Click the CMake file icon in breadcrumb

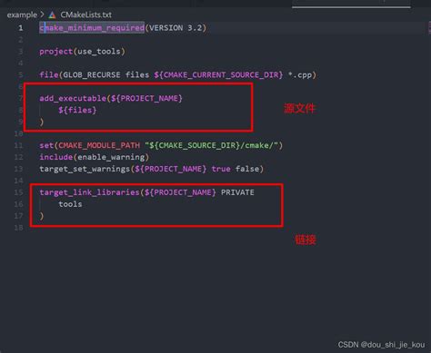(52, 15)
